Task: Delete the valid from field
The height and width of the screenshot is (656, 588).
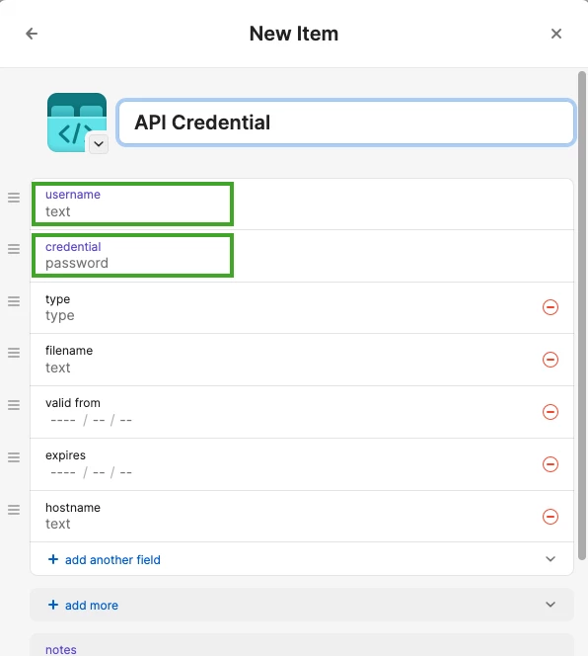Action: coord(550,412)
